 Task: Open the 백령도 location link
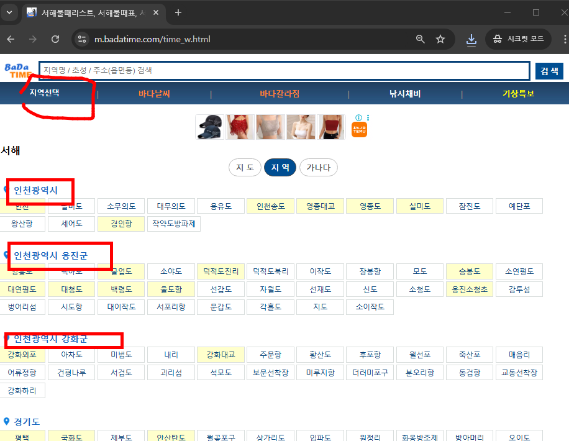[121, 288]
